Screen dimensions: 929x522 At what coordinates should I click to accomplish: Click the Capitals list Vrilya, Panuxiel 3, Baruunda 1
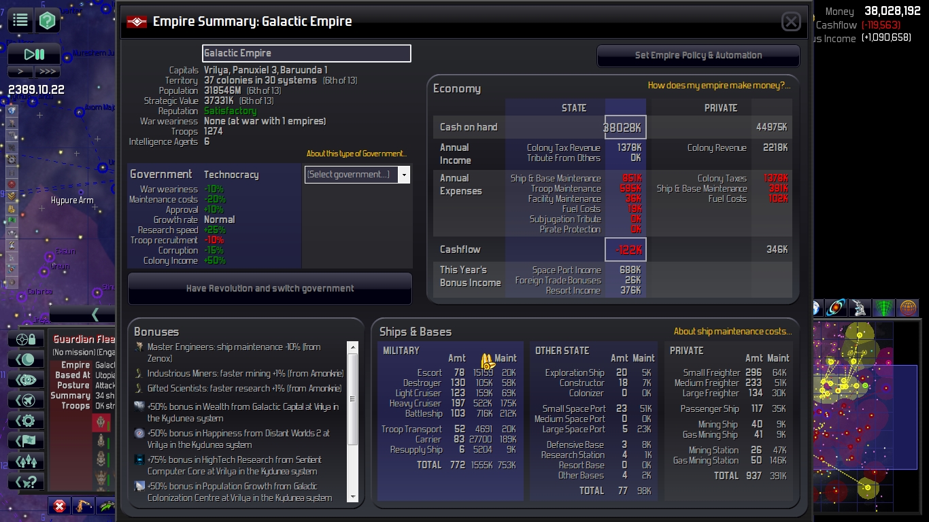(266, 70)
